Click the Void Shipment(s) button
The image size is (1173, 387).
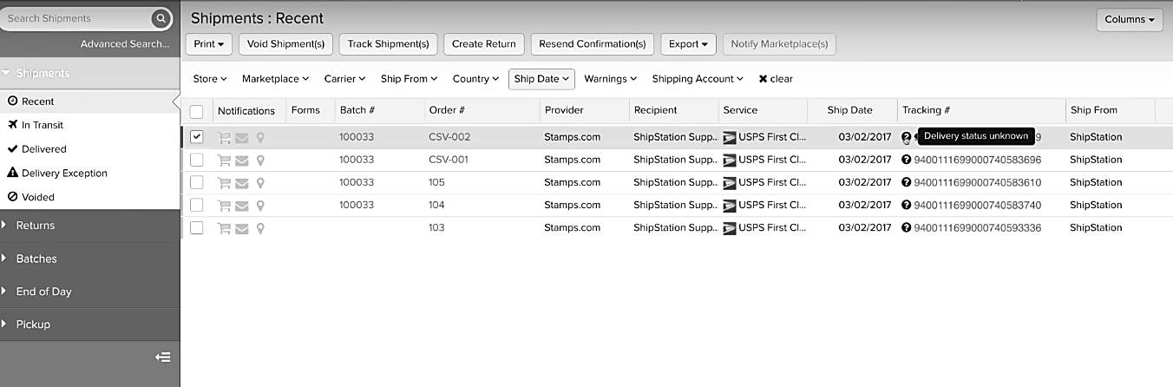coord(285,43)
